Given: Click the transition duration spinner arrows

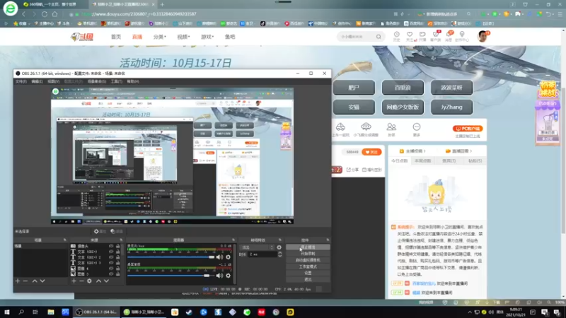Looking at the screenshot, I should (x=279, y=254).
